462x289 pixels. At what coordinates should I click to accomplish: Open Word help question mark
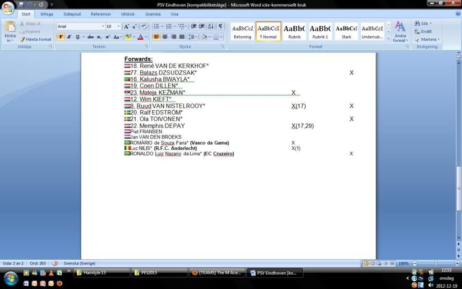click(x=458, y=14)
